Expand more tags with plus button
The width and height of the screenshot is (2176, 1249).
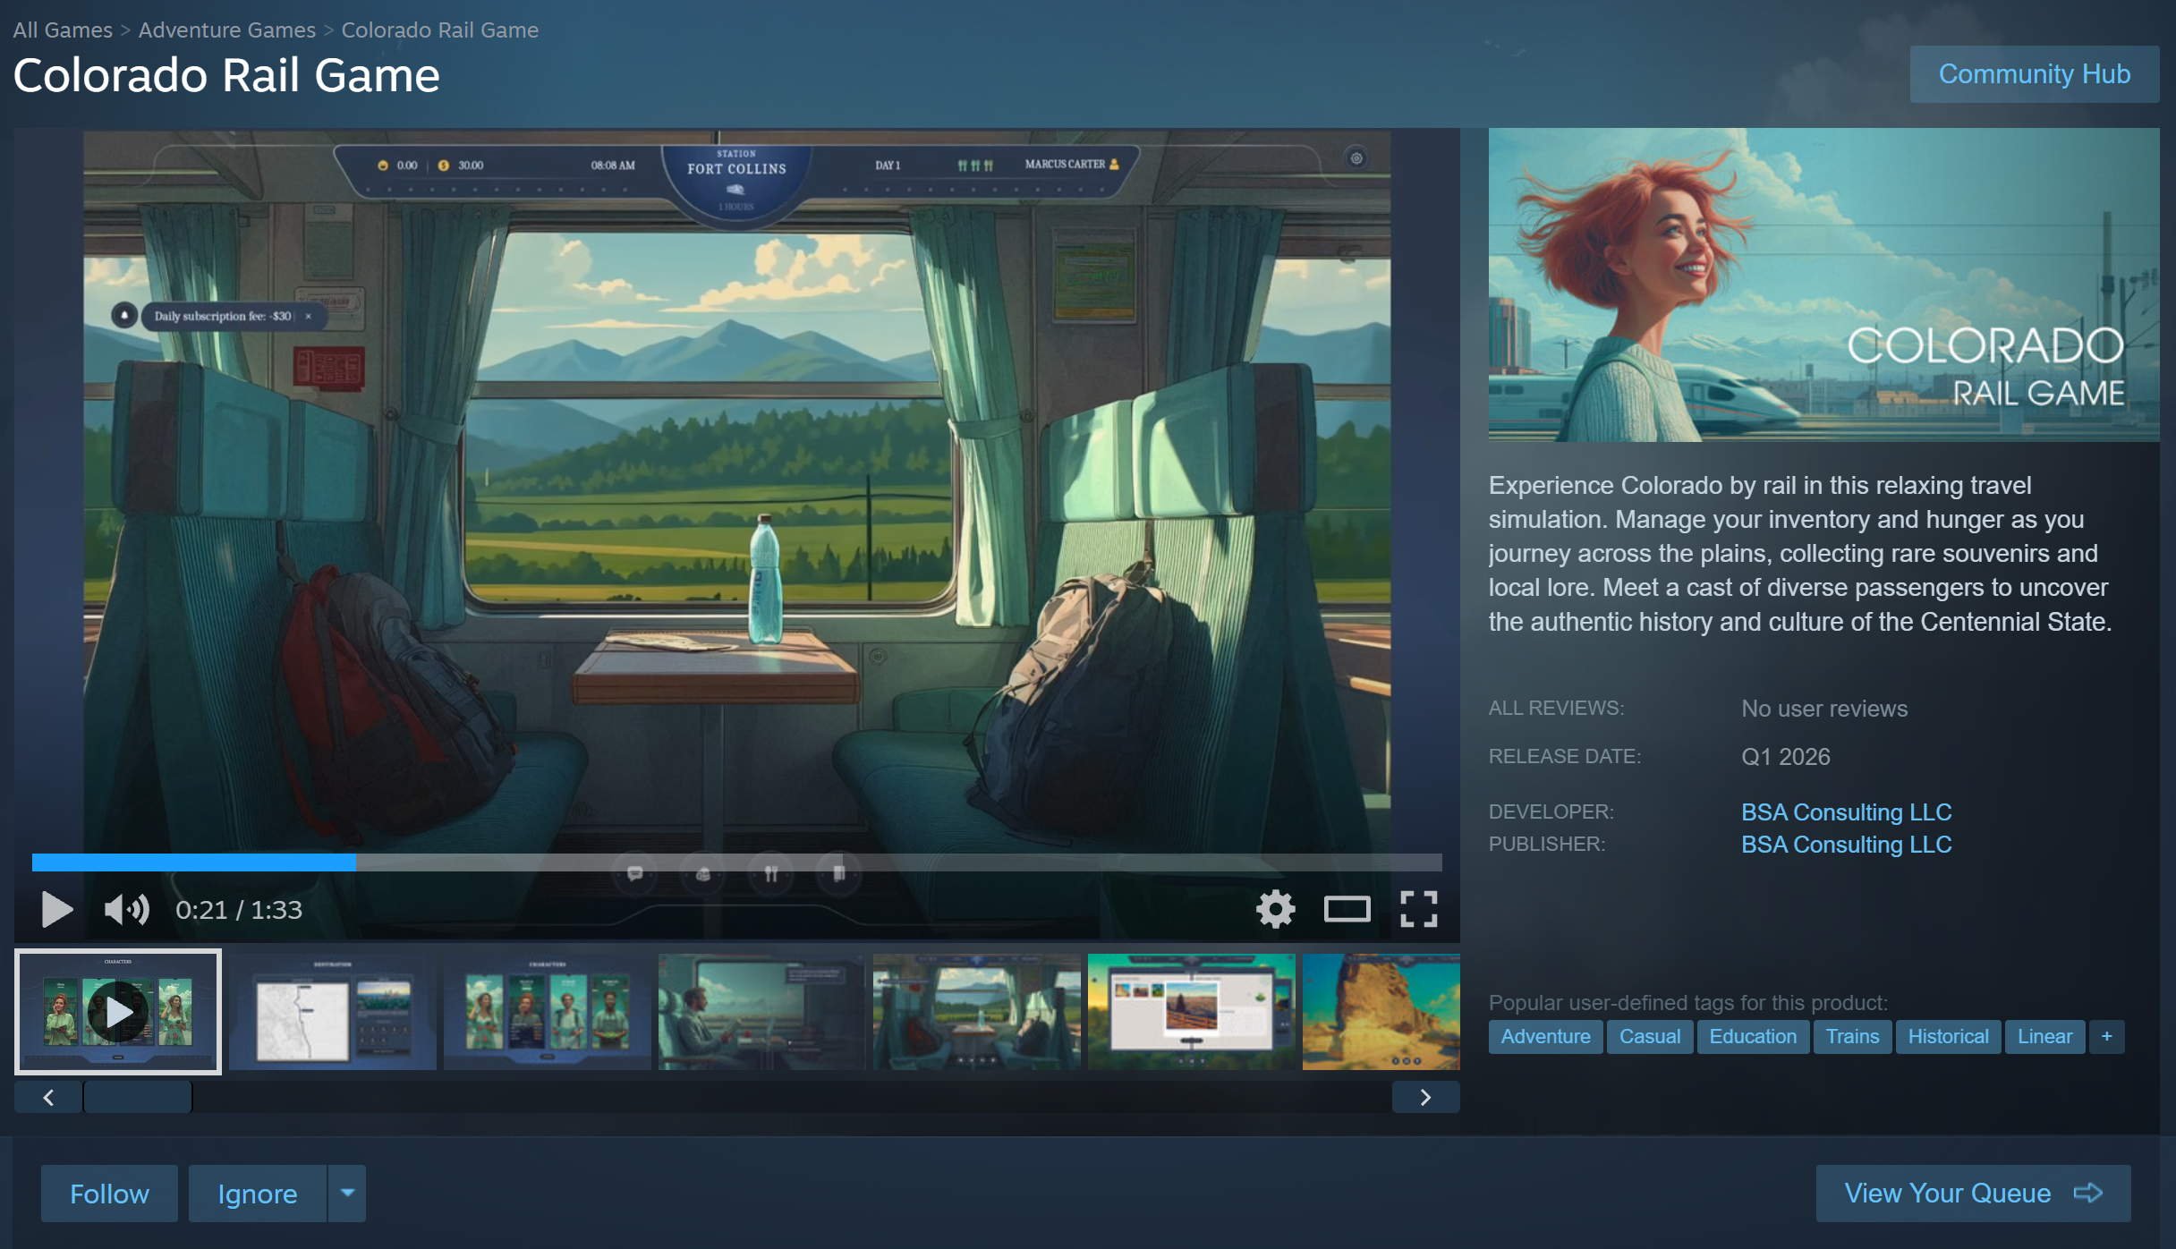pos(2106,1036)
